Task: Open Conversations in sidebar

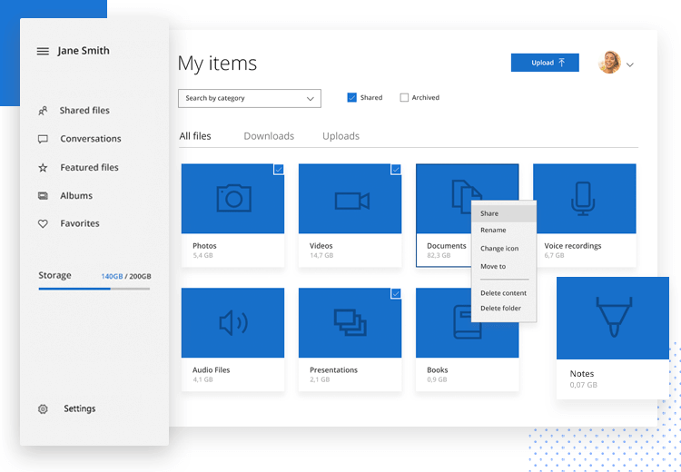Action: pyautogui.click(x=90, y=139)
